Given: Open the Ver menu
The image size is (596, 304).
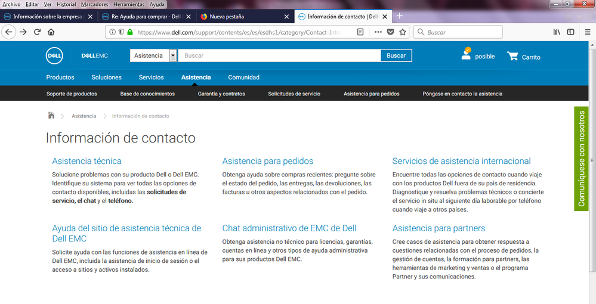Looking at the screenshot, I should [x=48, y=4].
